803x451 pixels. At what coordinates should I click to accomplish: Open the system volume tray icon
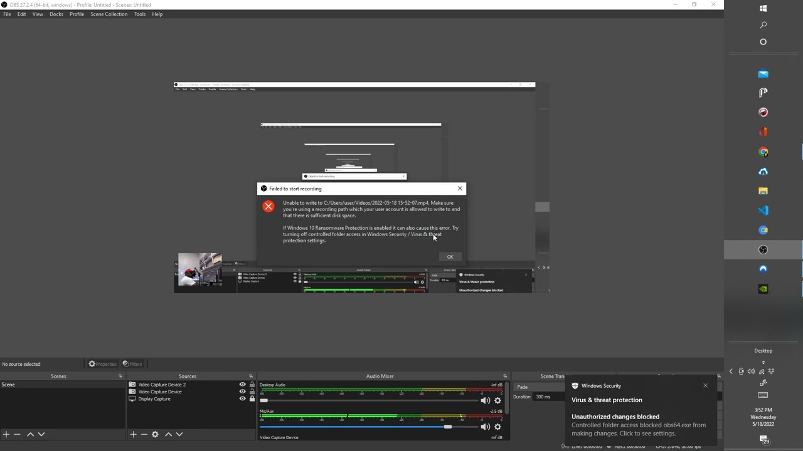(x=751, y=371)
